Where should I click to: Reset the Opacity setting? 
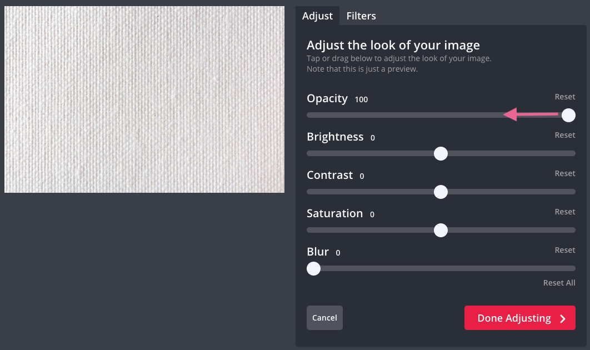(564, 97)
